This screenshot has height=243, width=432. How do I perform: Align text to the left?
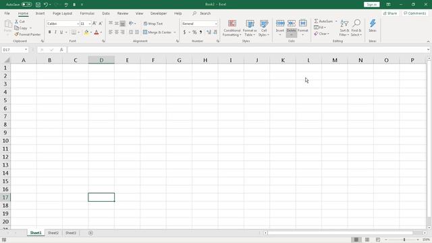(111, 32)
